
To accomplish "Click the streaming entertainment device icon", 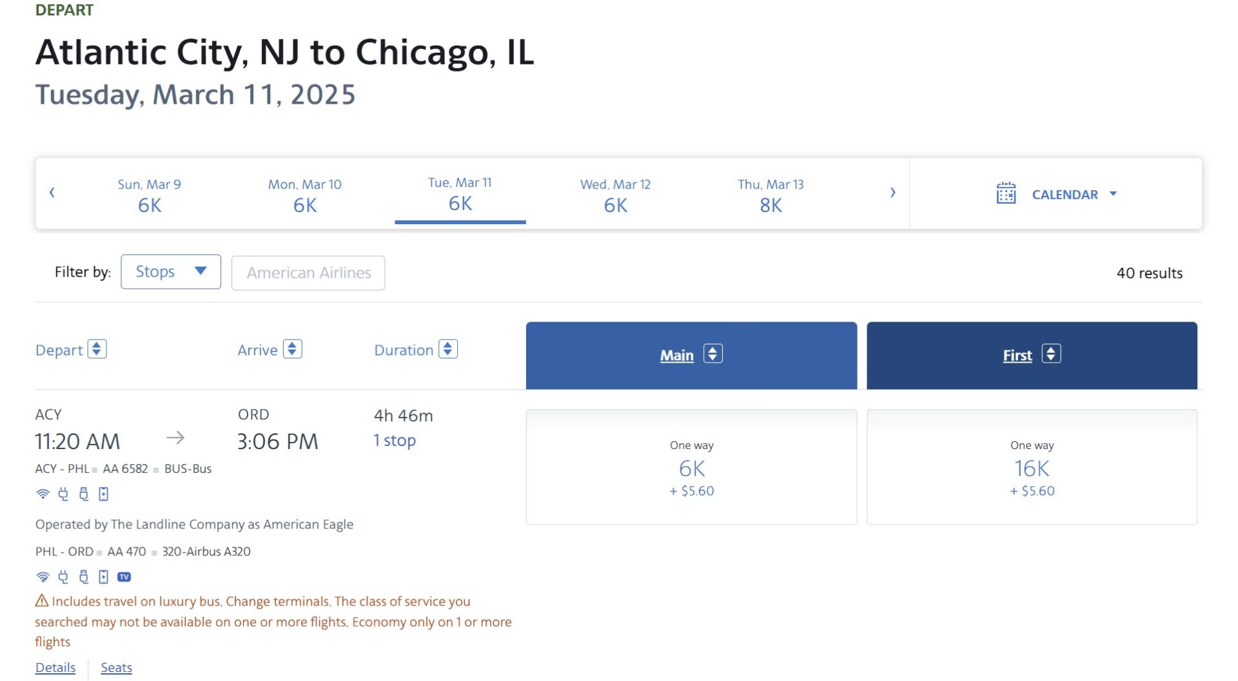I will tap(103, 494).
